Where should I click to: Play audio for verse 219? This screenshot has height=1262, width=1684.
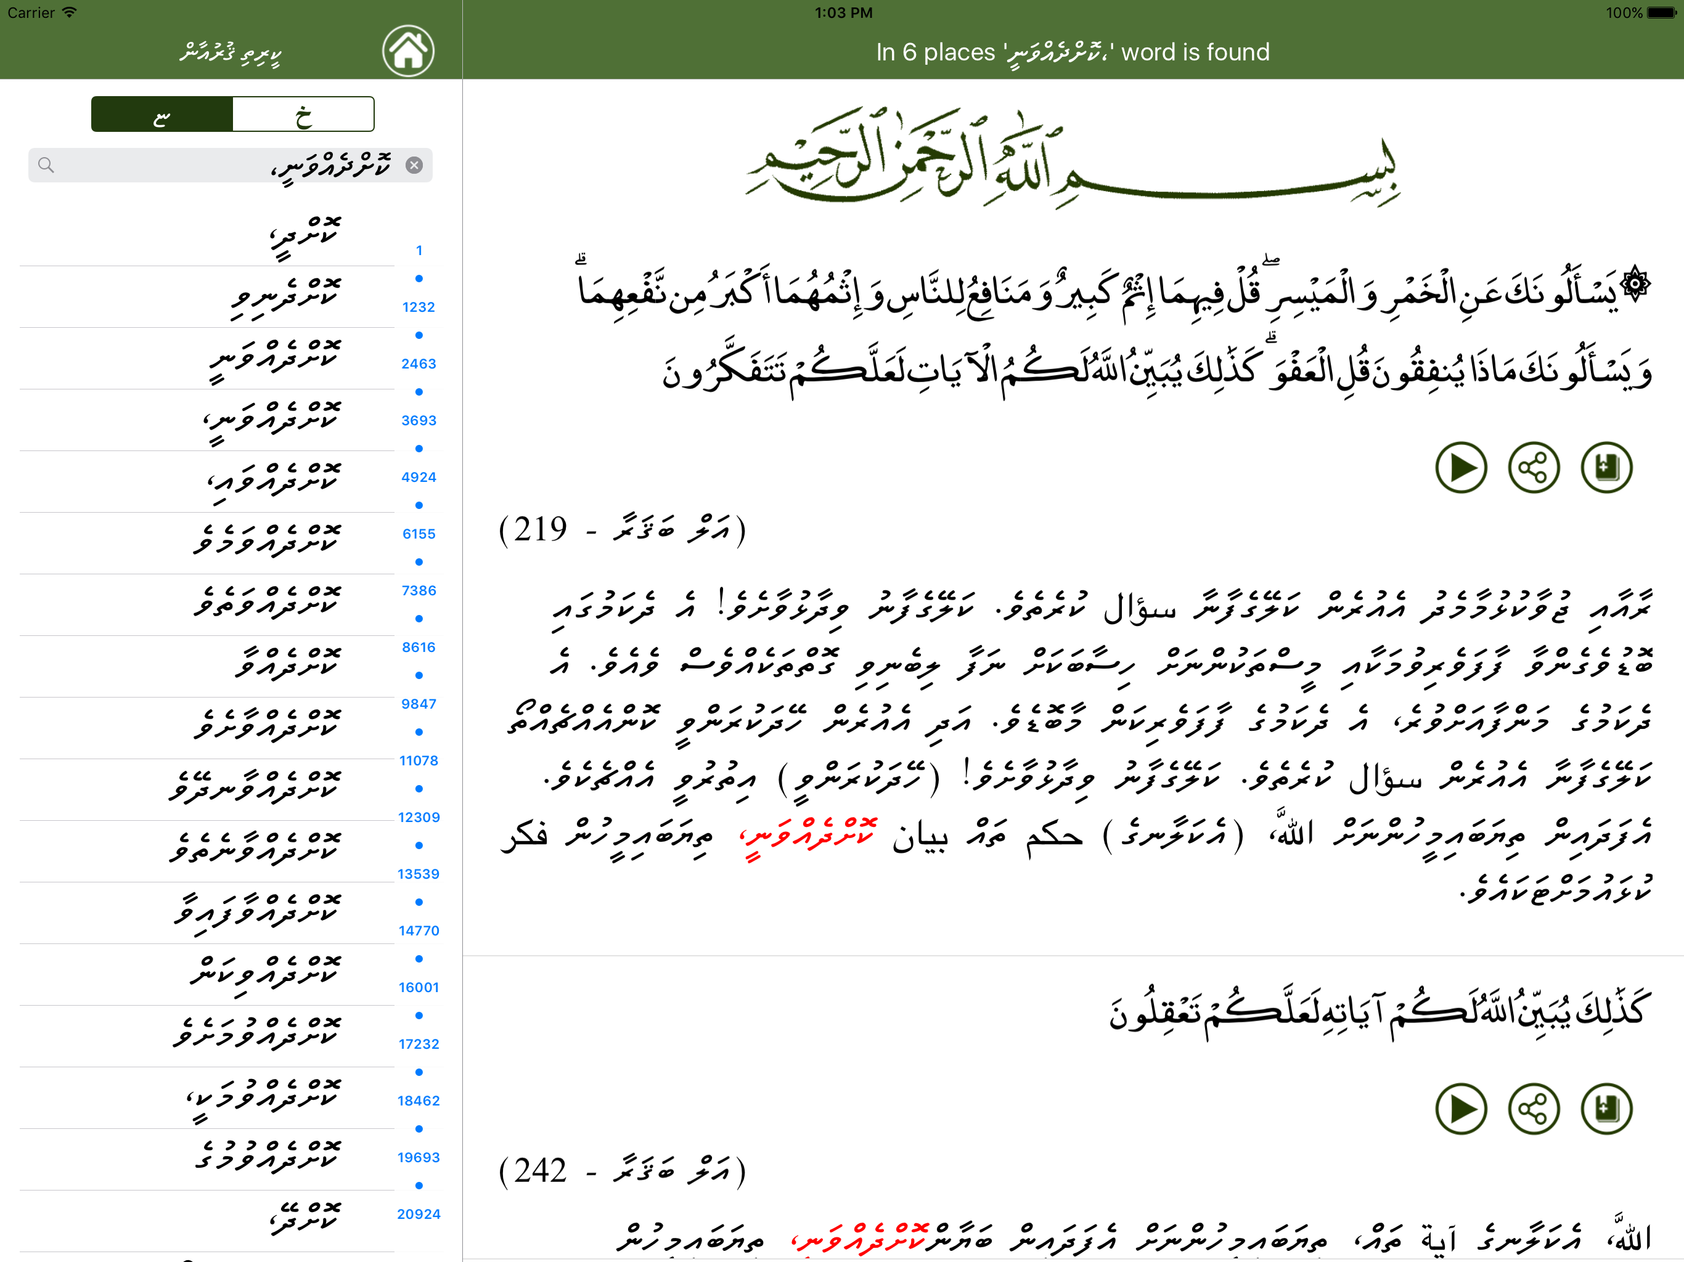(x=1461, y=467)
